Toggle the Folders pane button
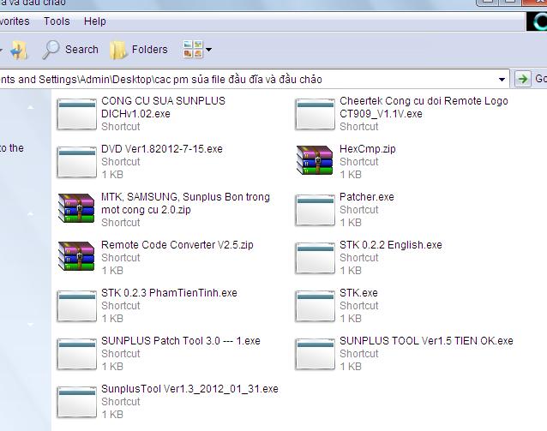Image resolution: width=547 pixels, height=431 pixels. [139, 50]
